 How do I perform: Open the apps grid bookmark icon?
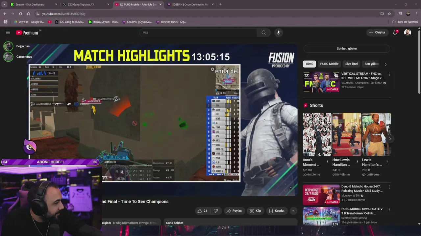click(x=6, y=22)
